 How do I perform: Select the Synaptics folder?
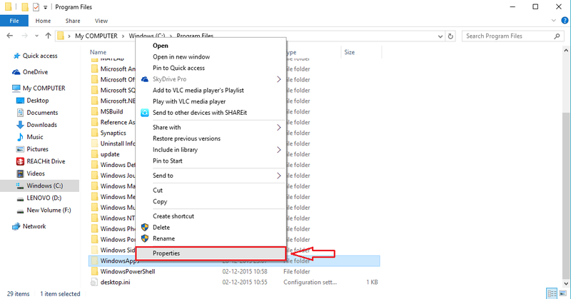113,133
